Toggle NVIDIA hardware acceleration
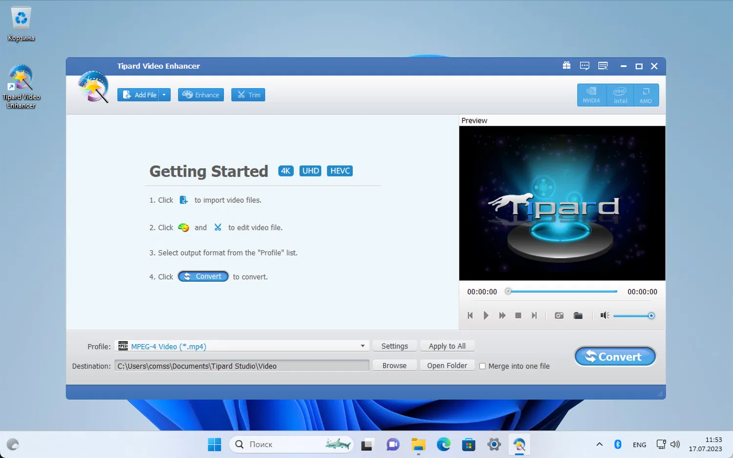 tap(591, 95)
